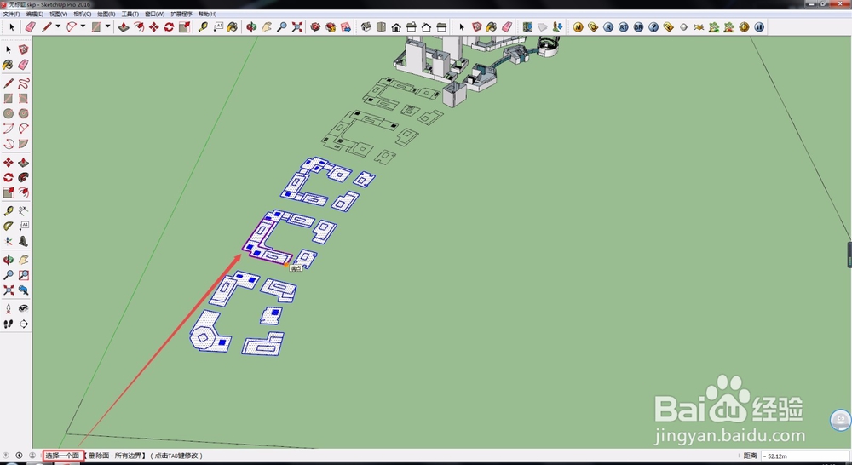Screen dimensions: 852x465
Task: Select the Zoom Window tool
Action: pyautogui.click(x=23, y=275)
